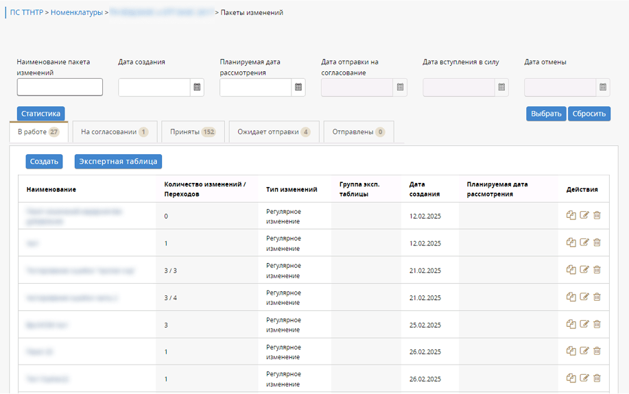Switch to the На согласовании tab
The image size is (629, 394).
coord(115,132)
